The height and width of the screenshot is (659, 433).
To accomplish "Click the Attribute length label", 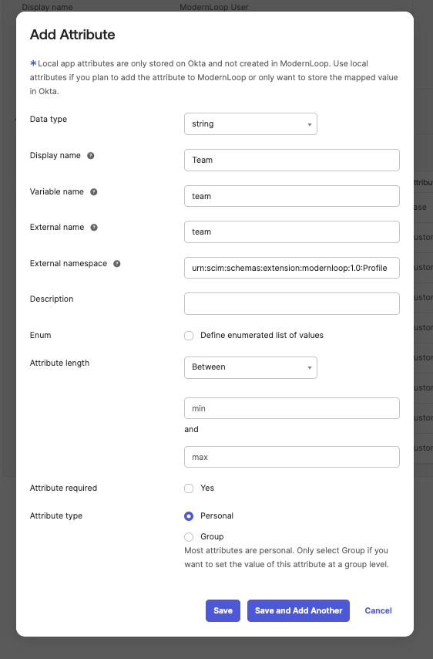I will [x=59, y=363].
